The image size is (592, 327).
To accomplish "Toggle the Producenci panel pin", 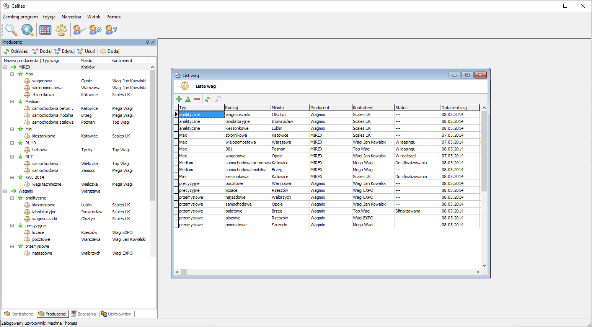I will (x=147, y=42).
